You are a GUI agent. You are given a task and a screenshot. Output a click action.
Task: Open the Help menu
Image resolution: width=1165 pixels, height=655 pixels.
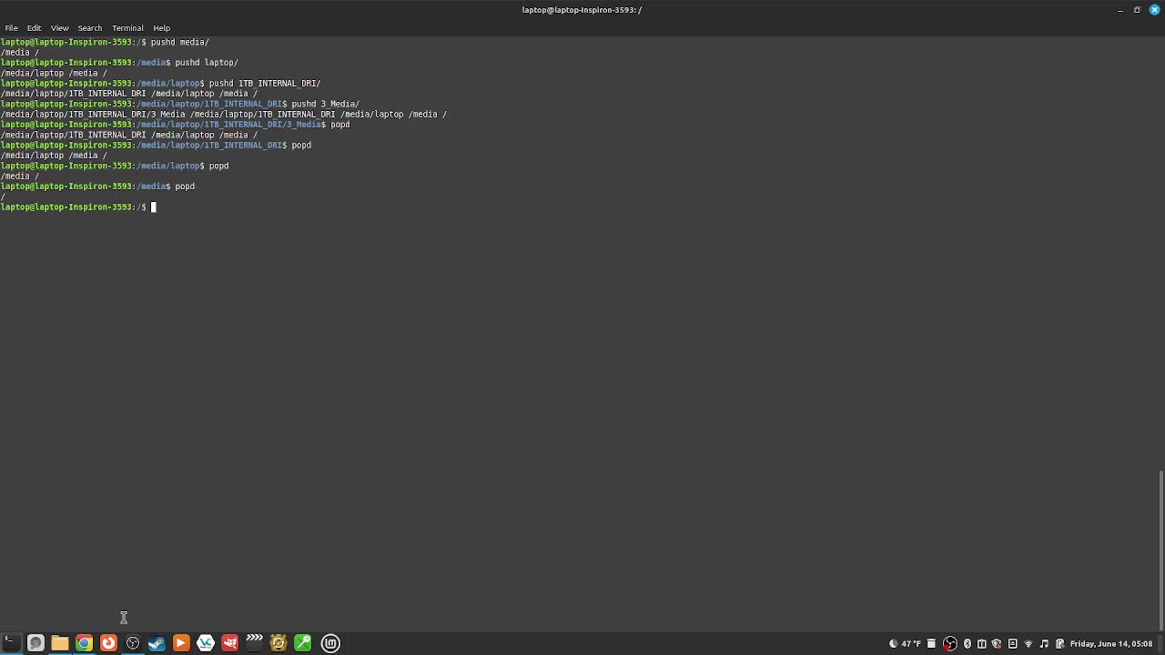(x=161, y=27)
